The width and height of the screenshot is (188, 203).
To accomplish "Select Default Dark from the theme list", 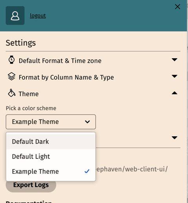I will tap(51, 141).
